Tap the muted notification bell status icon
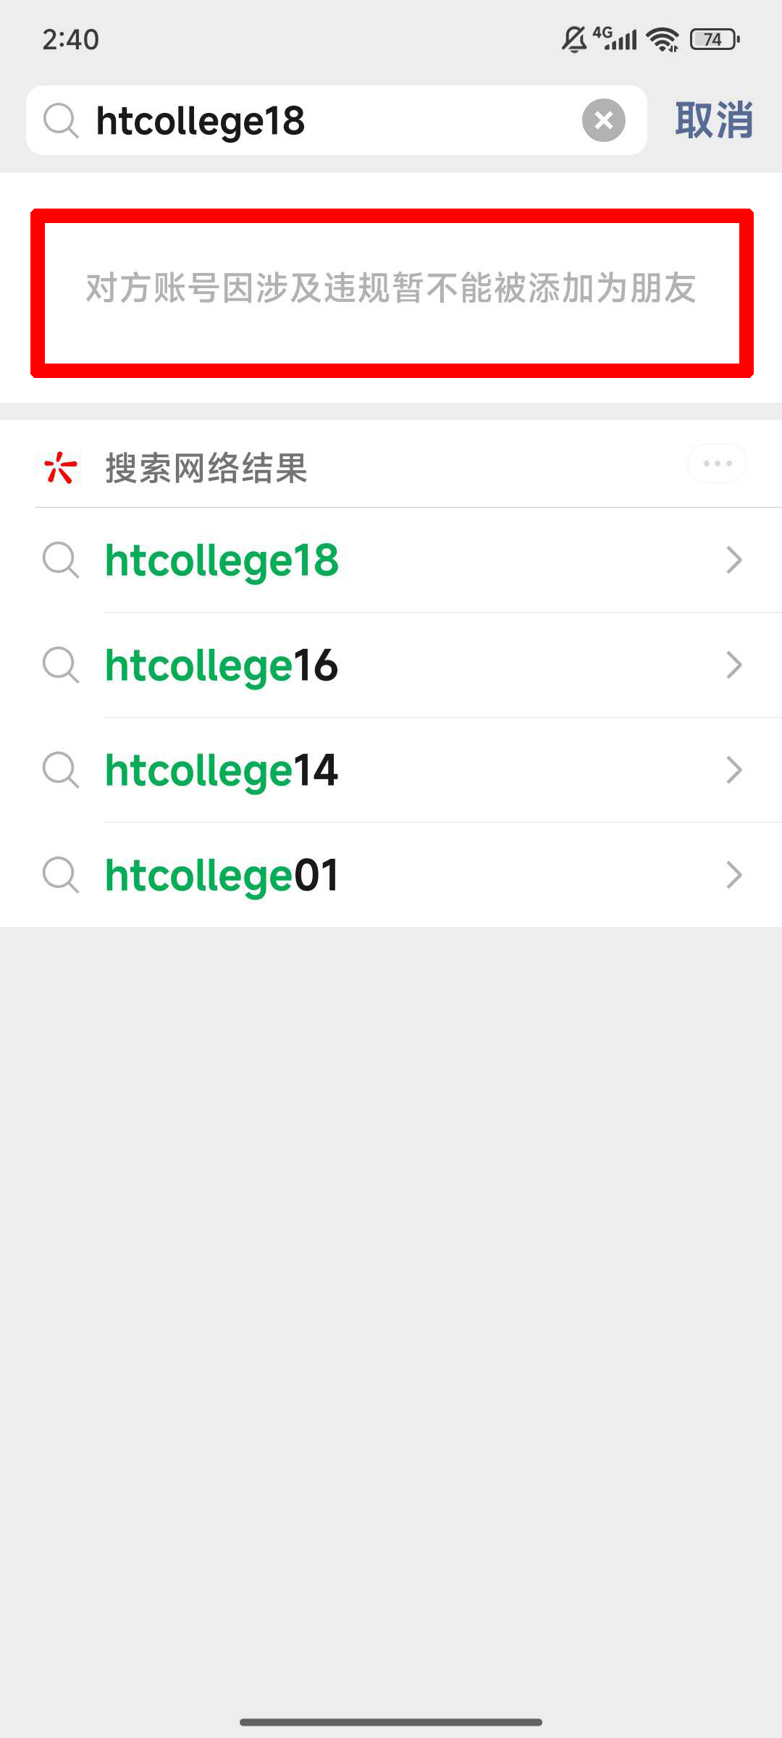782x1738 pixels. click(573, 39)
